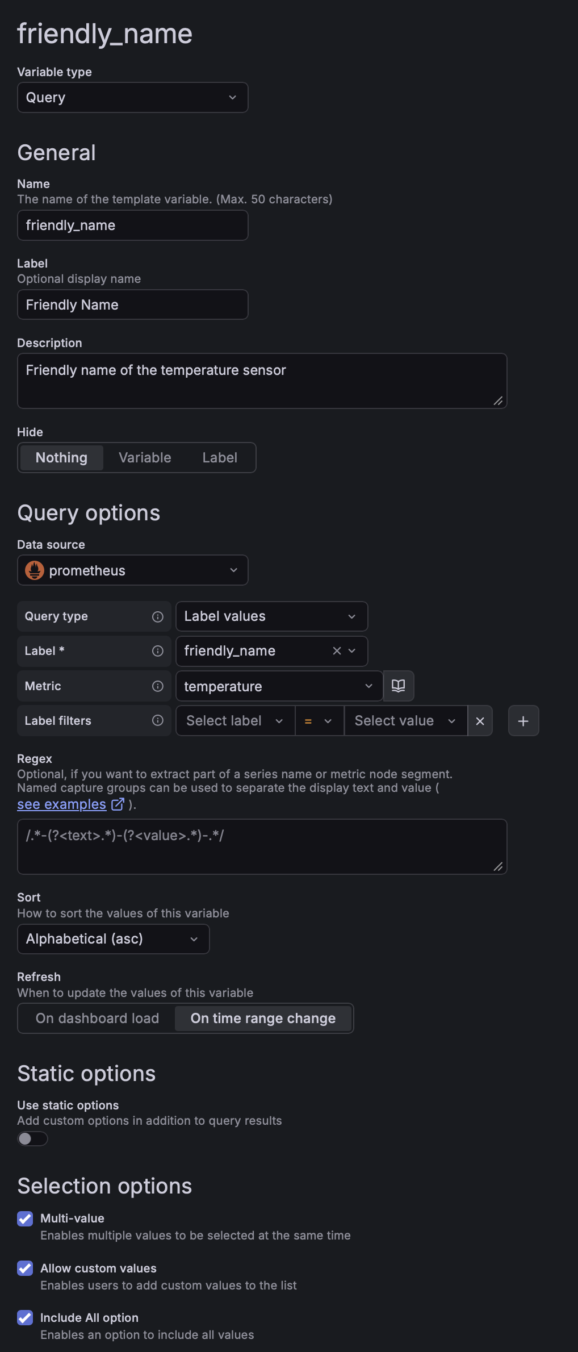Click info icon next to Query type
This screenshot has width=578, height=1352.
[x=158, y=617]
